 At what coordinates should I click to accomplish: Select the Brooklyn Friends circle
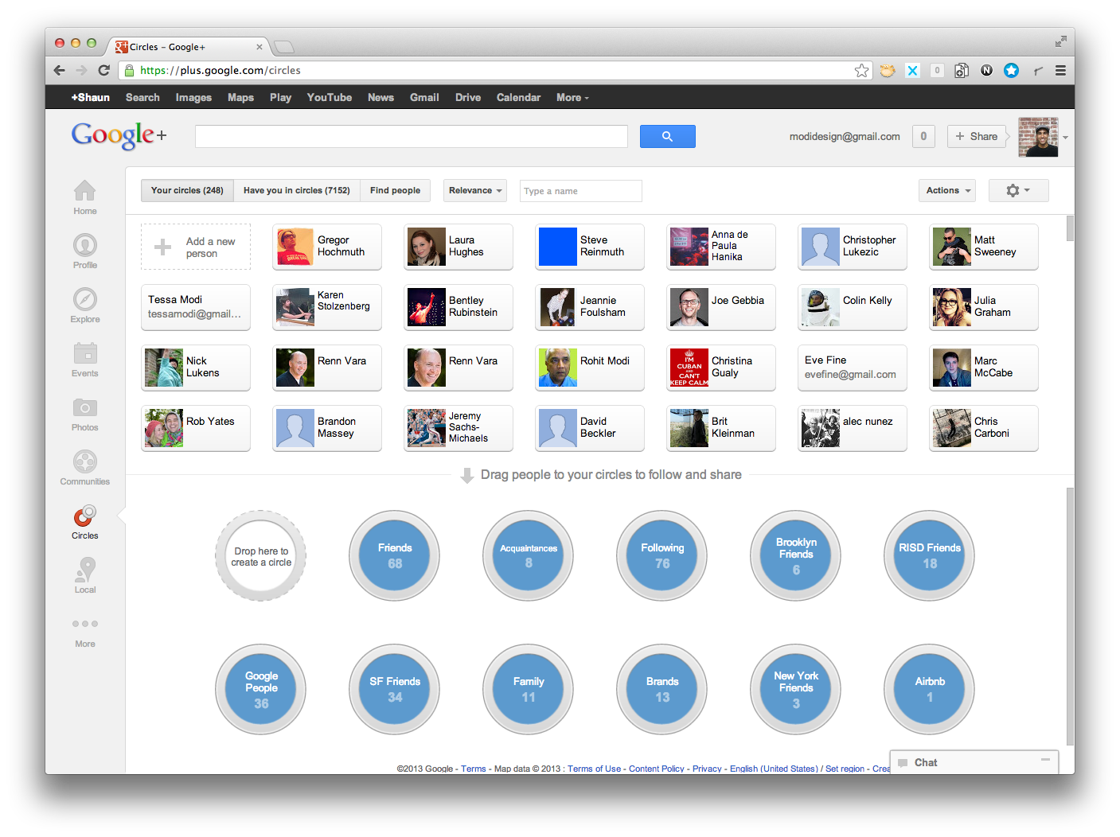(x=796, y=555)
